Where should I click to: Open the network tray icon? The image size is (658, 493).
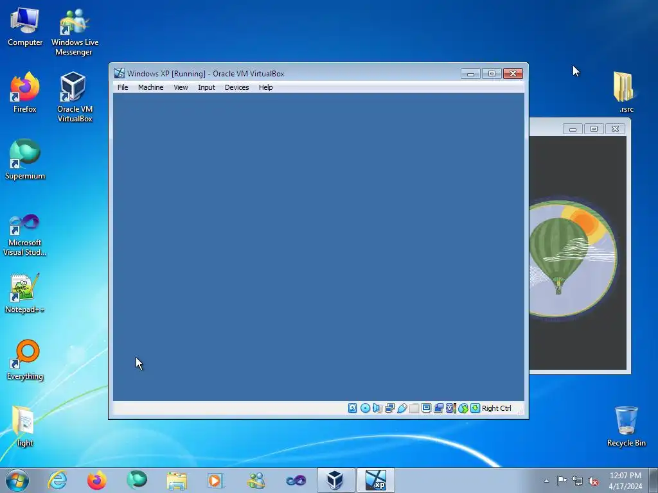coord(578,481)
